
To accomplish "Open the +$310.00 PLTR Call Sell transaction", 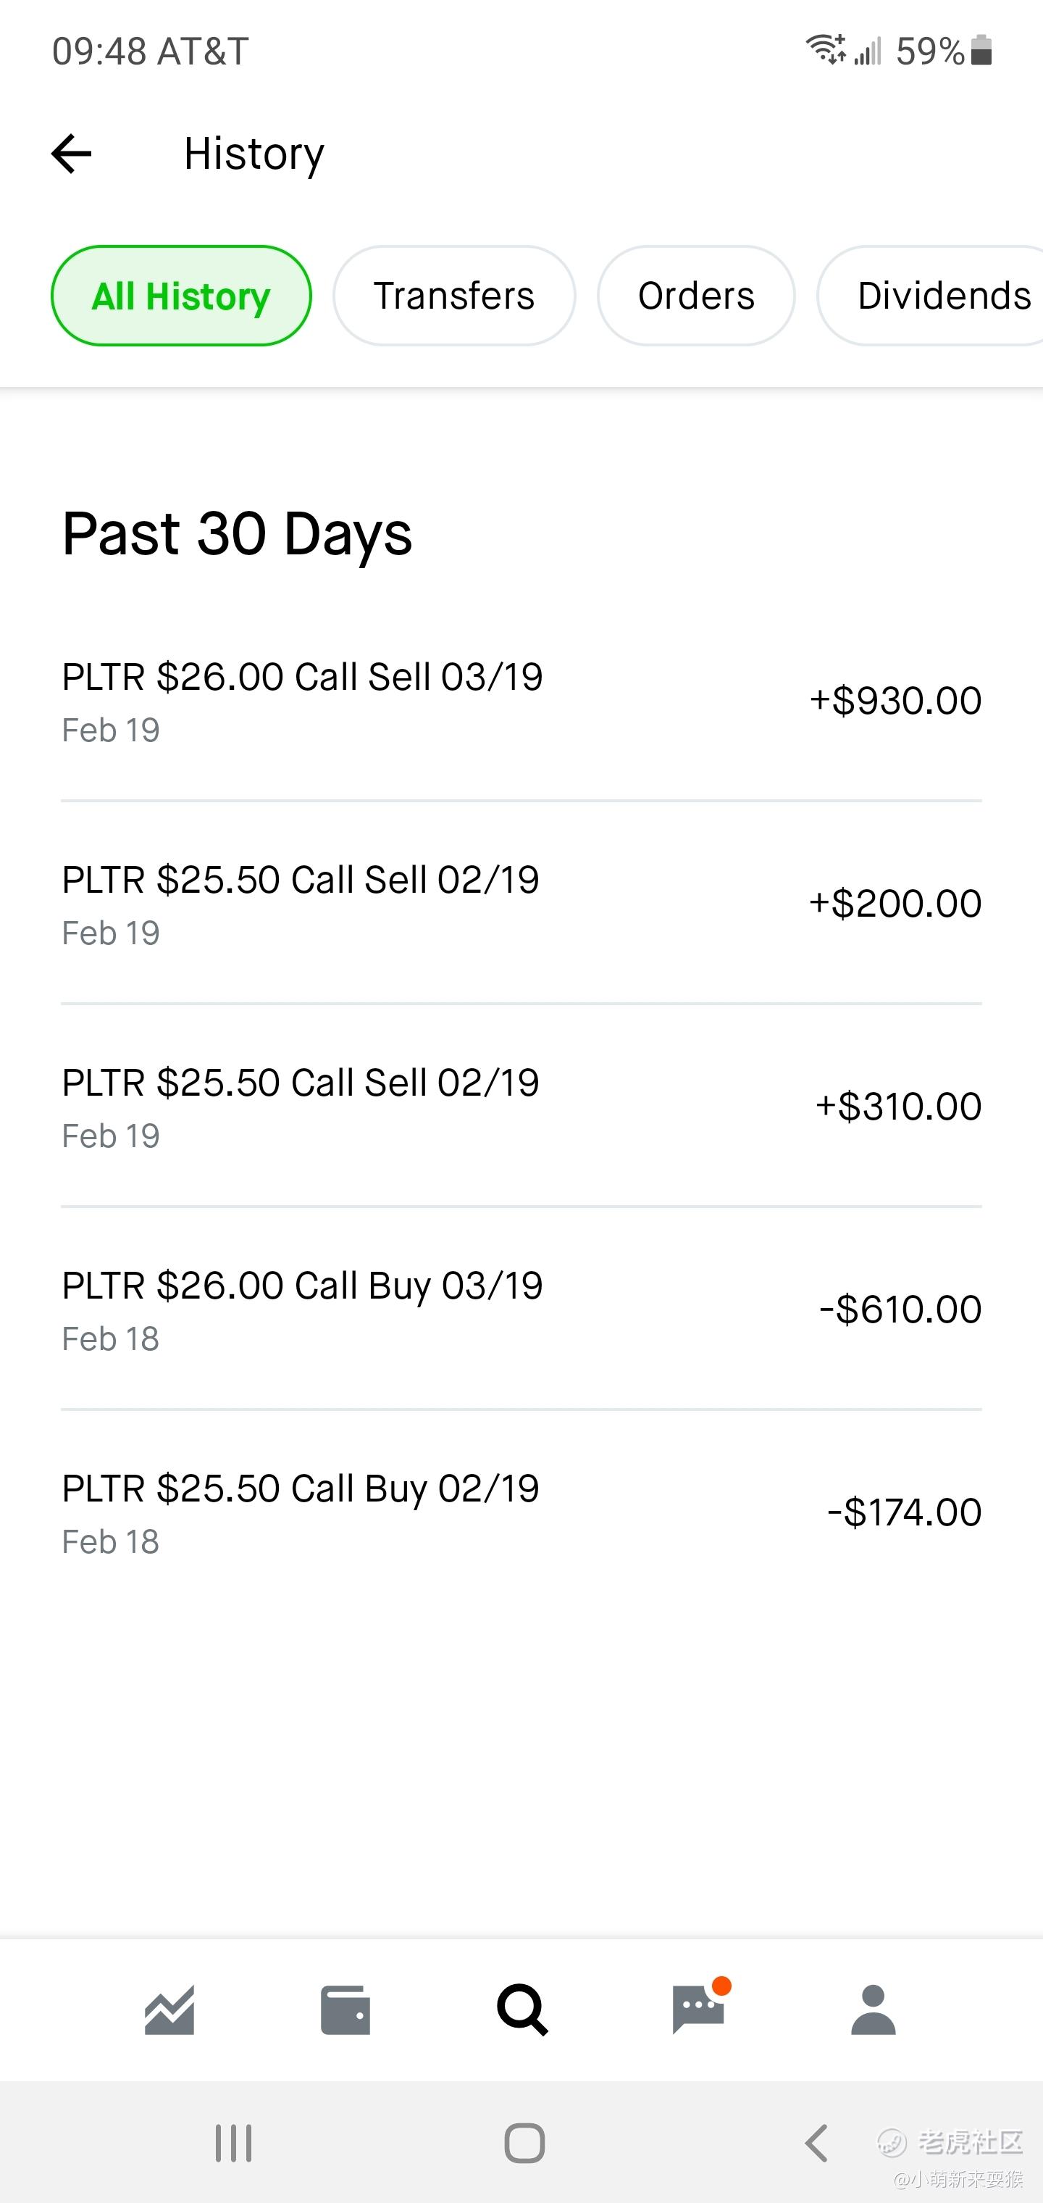I will click(521, 1107).
